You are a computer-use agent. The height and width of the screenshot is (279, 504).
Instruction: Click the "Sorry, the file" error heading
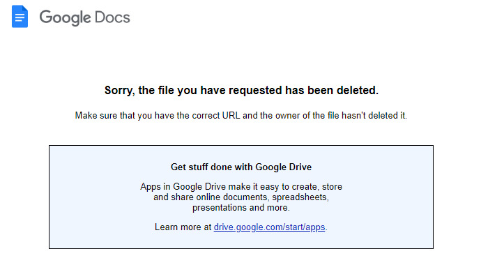(240, 90)
